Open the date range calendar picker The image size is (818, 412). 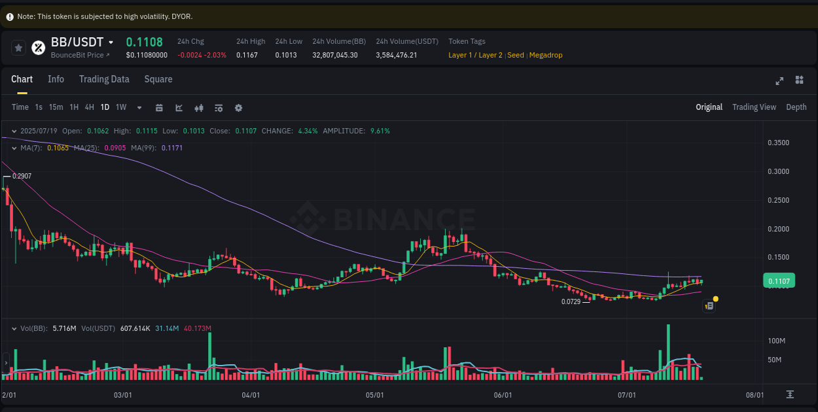[159, 107]
